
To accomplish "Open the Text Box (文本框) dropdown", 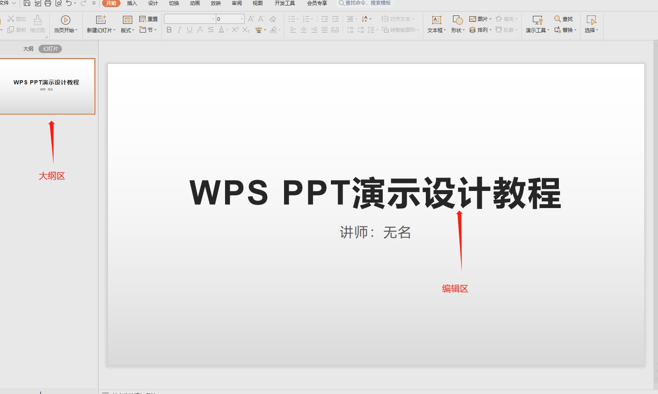I will (x=437, y=30).
